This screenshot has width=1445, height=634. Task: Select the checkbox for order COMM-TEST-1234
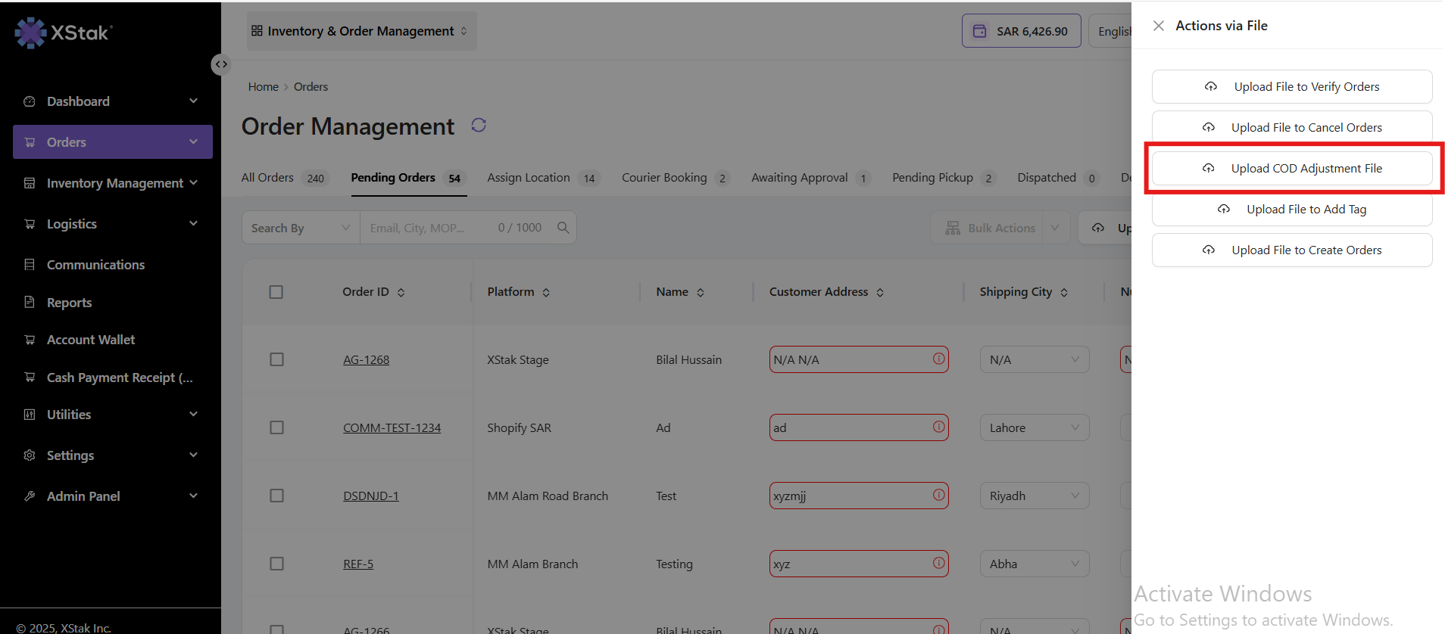(276, 427)
